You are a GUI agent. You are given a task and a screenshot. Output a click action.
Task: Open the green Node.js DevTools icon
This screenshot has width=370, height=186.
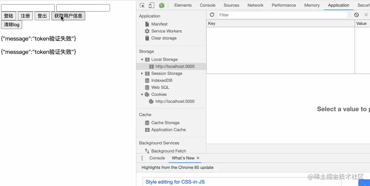point(162,5)
